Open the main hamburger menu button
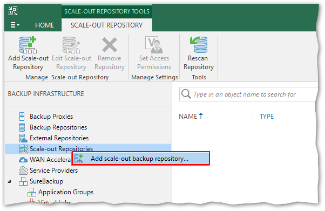 click(x=15, y=25)
